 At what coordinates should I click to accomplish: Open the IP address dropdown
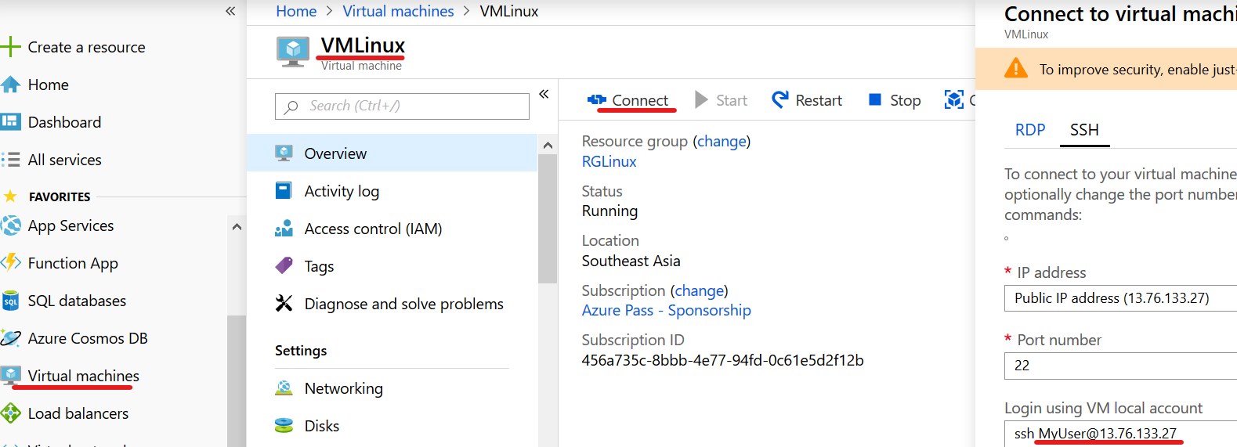click(x=1120, y=298)
